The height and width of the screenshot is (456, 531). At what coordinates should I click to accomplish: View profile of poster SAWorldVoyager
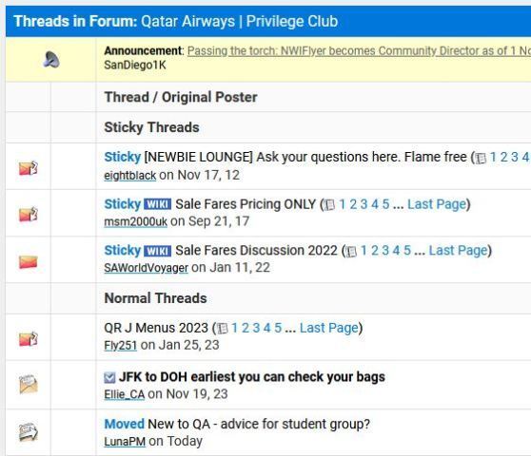(146, 268)
